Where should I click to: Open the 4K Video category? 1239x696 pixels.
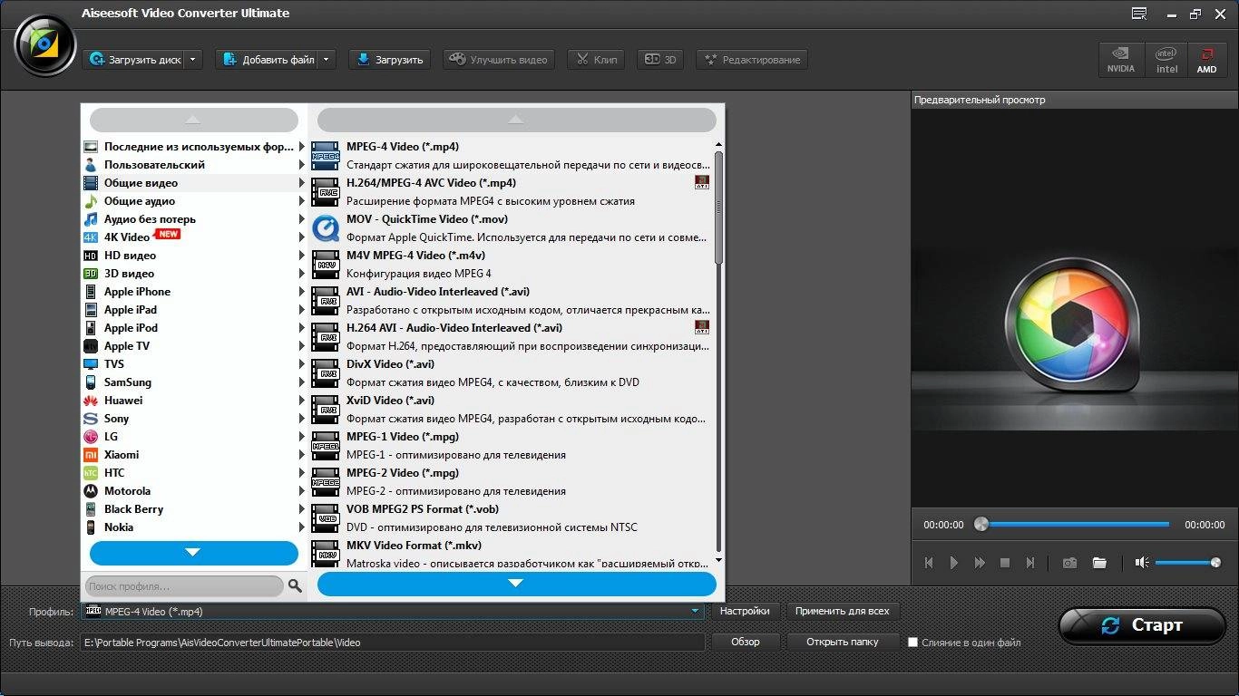click(x=194, y=237)
